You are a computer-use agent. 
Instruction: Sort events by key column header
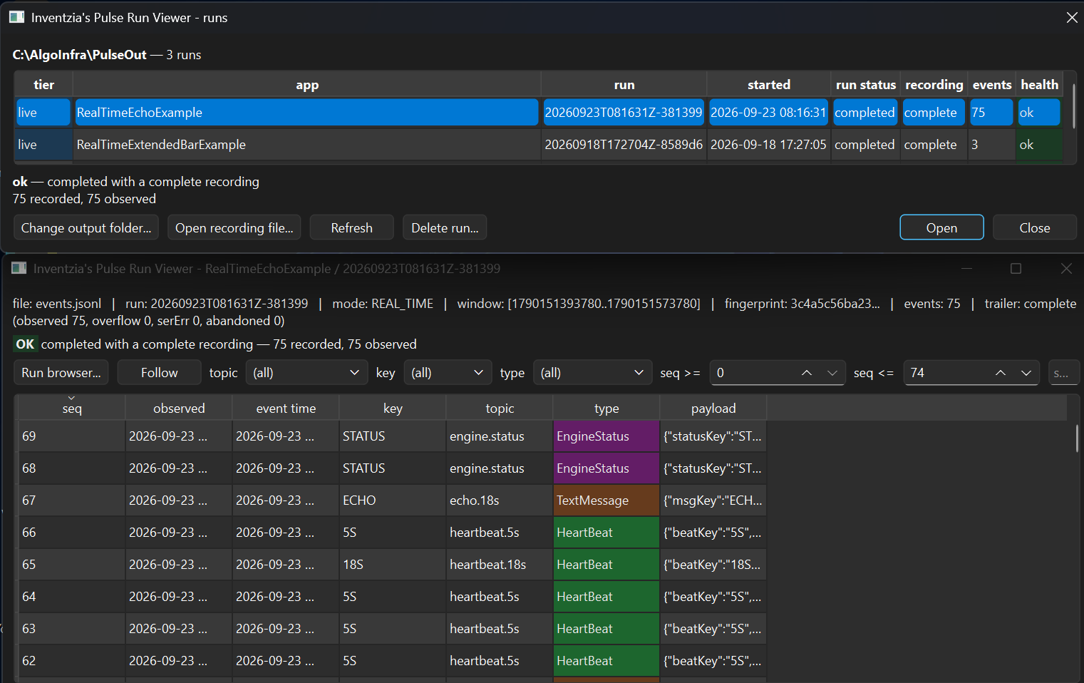[393, 408]
